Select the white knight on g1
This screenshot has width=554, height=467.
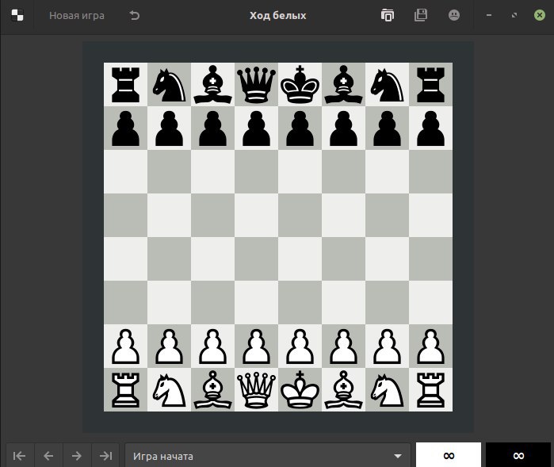point(387,389)
